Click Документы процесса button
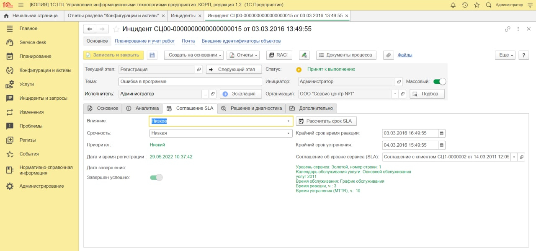The width and height of the screenshot is (536, 251). [346, 55]
